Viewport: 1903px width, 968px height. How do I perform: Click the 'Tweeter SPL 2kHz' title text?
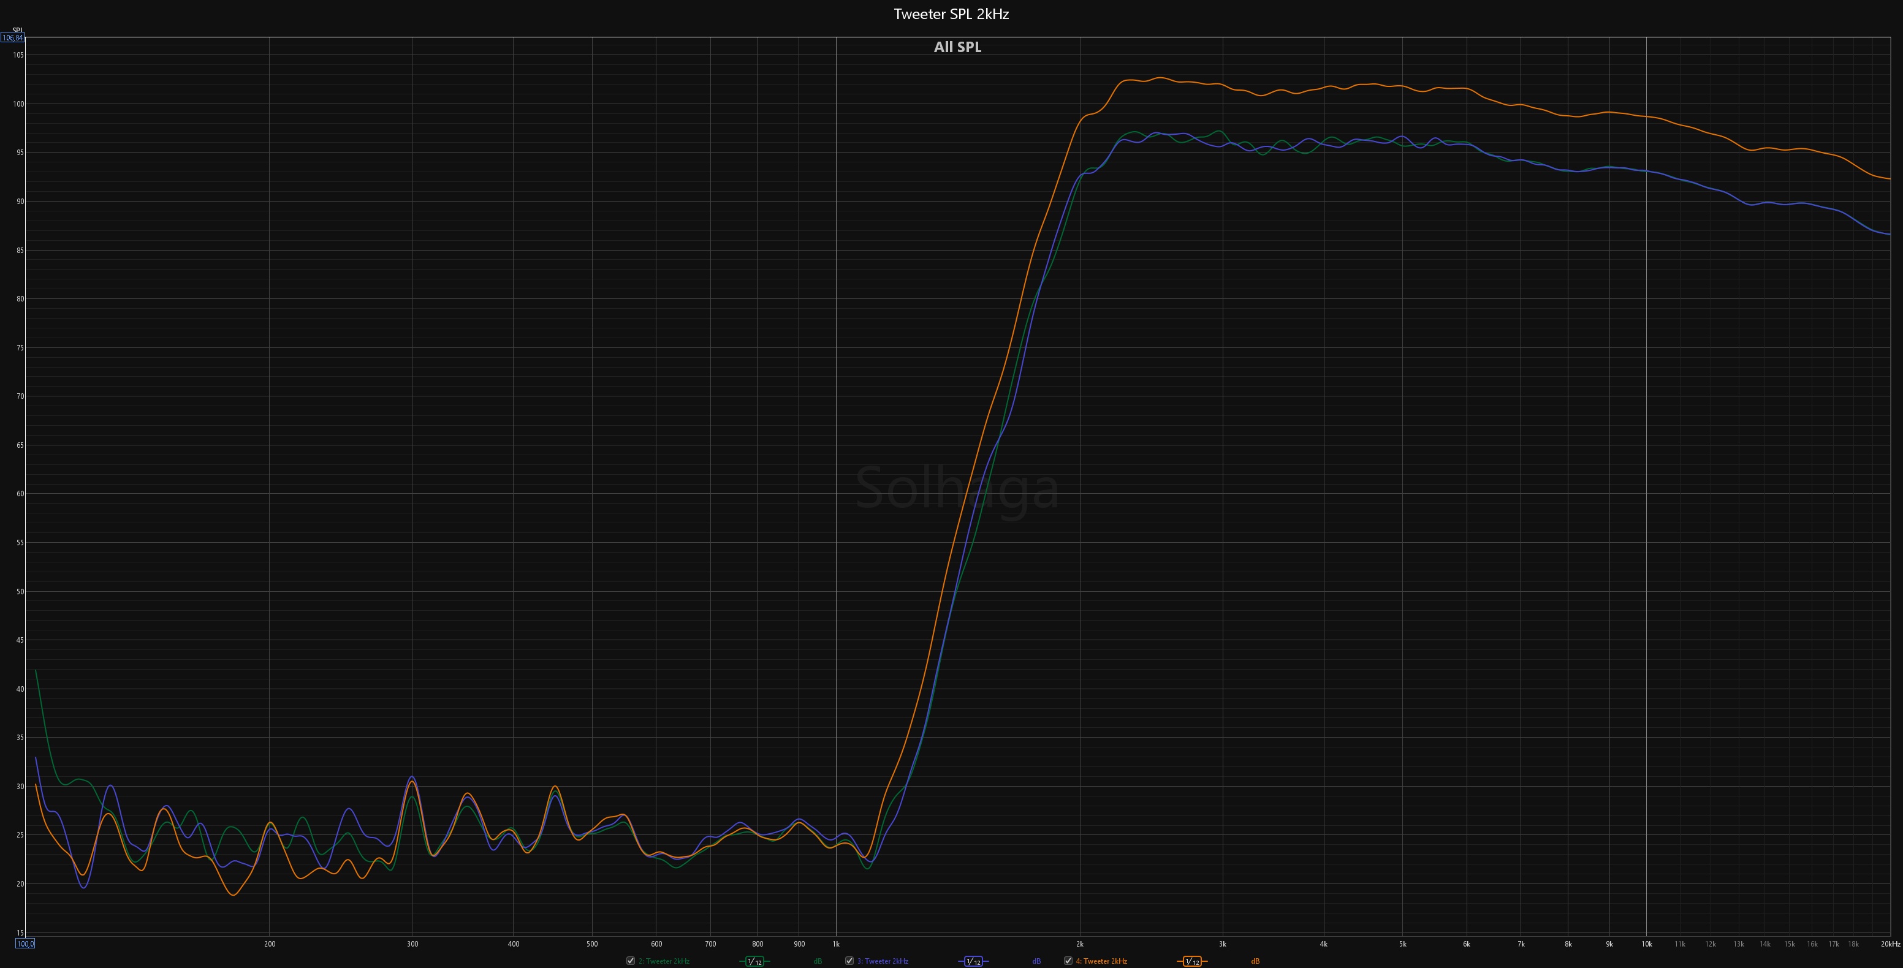click(x=951, y=14)
